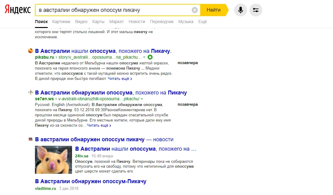This screenshot has height=195, width=333.
Task: Open the Новости tab
Action: click(137, 22)
